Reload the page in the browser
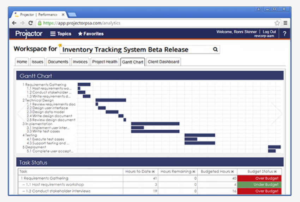The image size is (300, 202). (31, 23)
